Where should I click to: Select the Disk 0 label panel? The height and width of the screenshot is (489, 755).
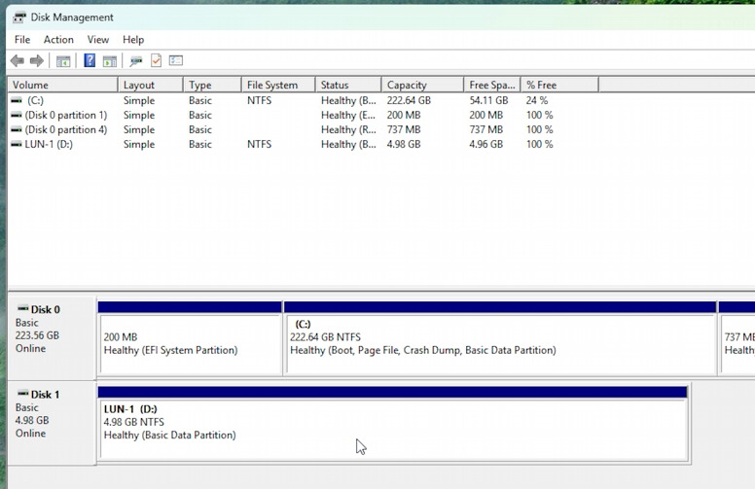52,338
